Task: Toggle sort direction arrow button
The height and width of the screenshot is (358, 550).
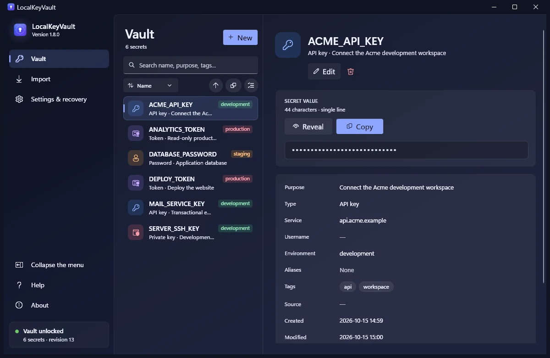Action: [216, 85]
